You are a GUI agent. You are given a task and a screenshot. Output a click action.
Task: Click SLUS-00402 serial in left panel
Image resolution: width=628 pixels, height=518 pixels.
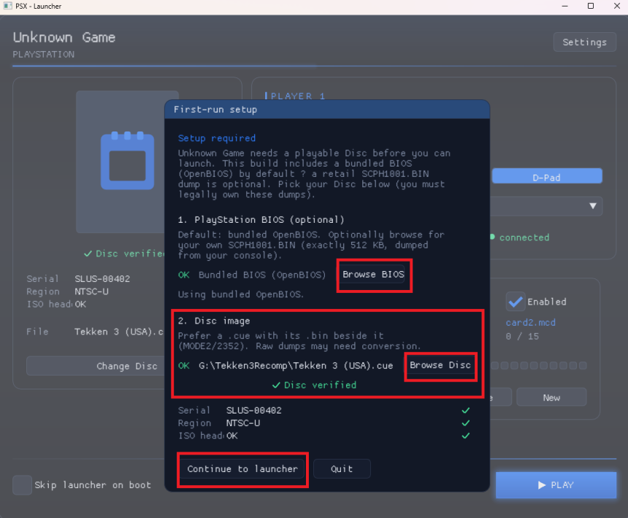click(x=102, y=279)
